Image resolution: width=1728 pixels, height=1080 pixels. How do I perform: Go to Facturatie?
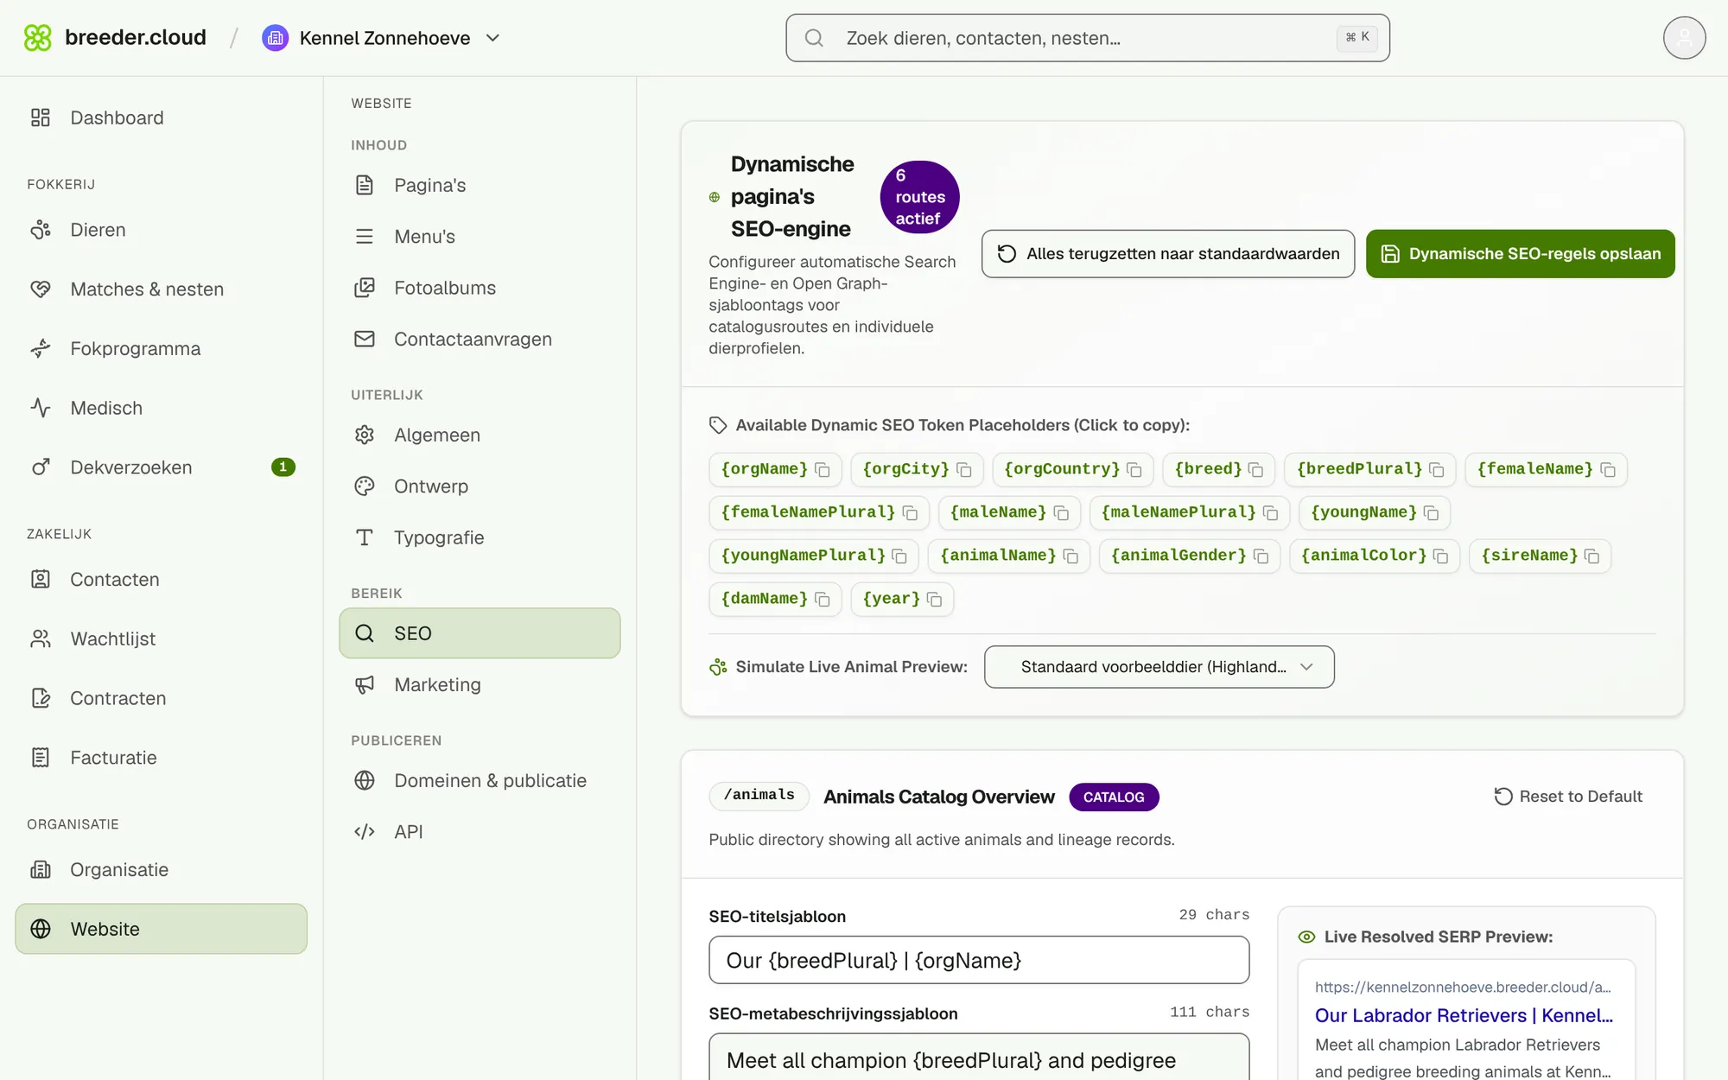click(x=161, y=758)
